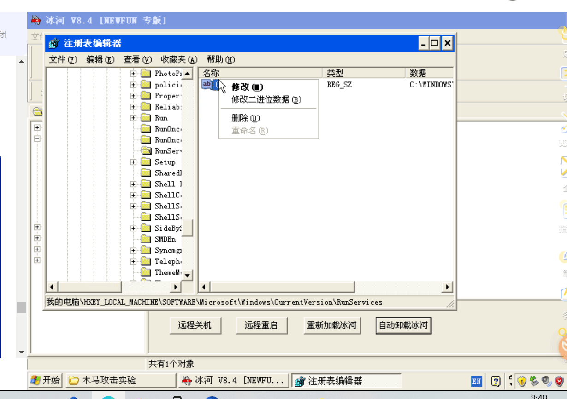The width and height of the screenshot is (567, 399).
Task: Click the tree pane horizontal scroll right arrow
Action: tap(175, 287)
